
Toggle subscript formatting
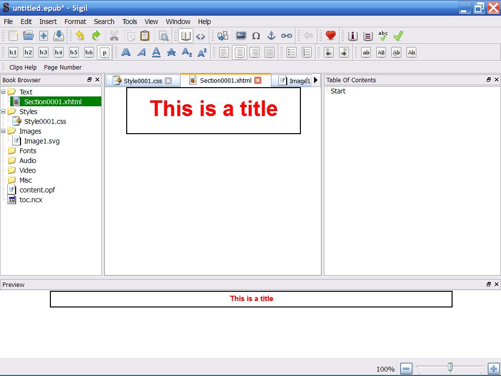(187, 52)
